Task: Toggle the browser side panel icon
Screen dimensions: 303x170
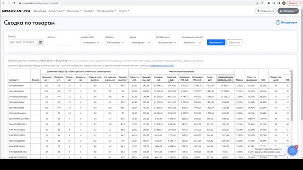Action: click(279, 3)
